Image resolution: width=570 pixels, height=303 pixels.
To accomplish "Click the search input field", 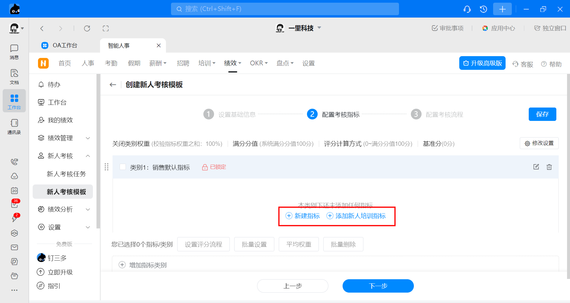I will tap(285, 9).
